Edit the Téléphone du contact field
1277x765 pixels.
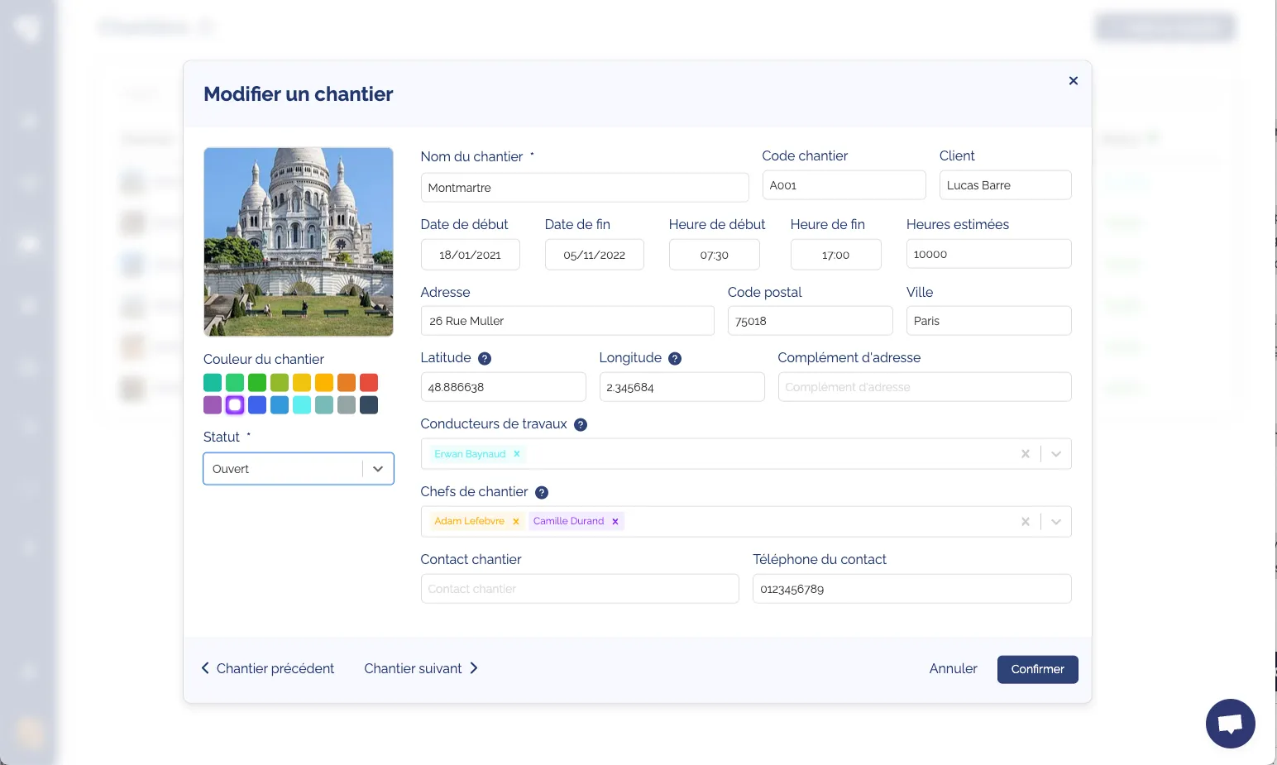911,589
